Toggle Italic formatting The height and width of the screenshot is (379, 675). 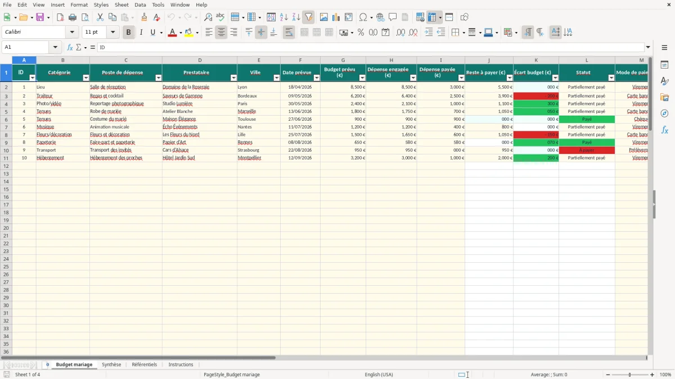click(x=141, y=33)
